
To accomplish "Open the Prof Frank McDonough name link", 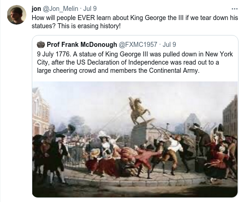I will pyautogui.click(x=82, y=45).
